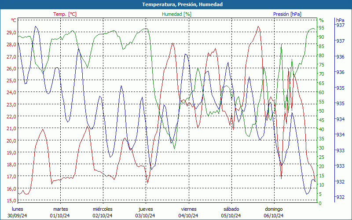The height and width of the screenshot is (220, 352).
Task: Click temperature axis value "21,0"
Action: [x=11, y=128]
